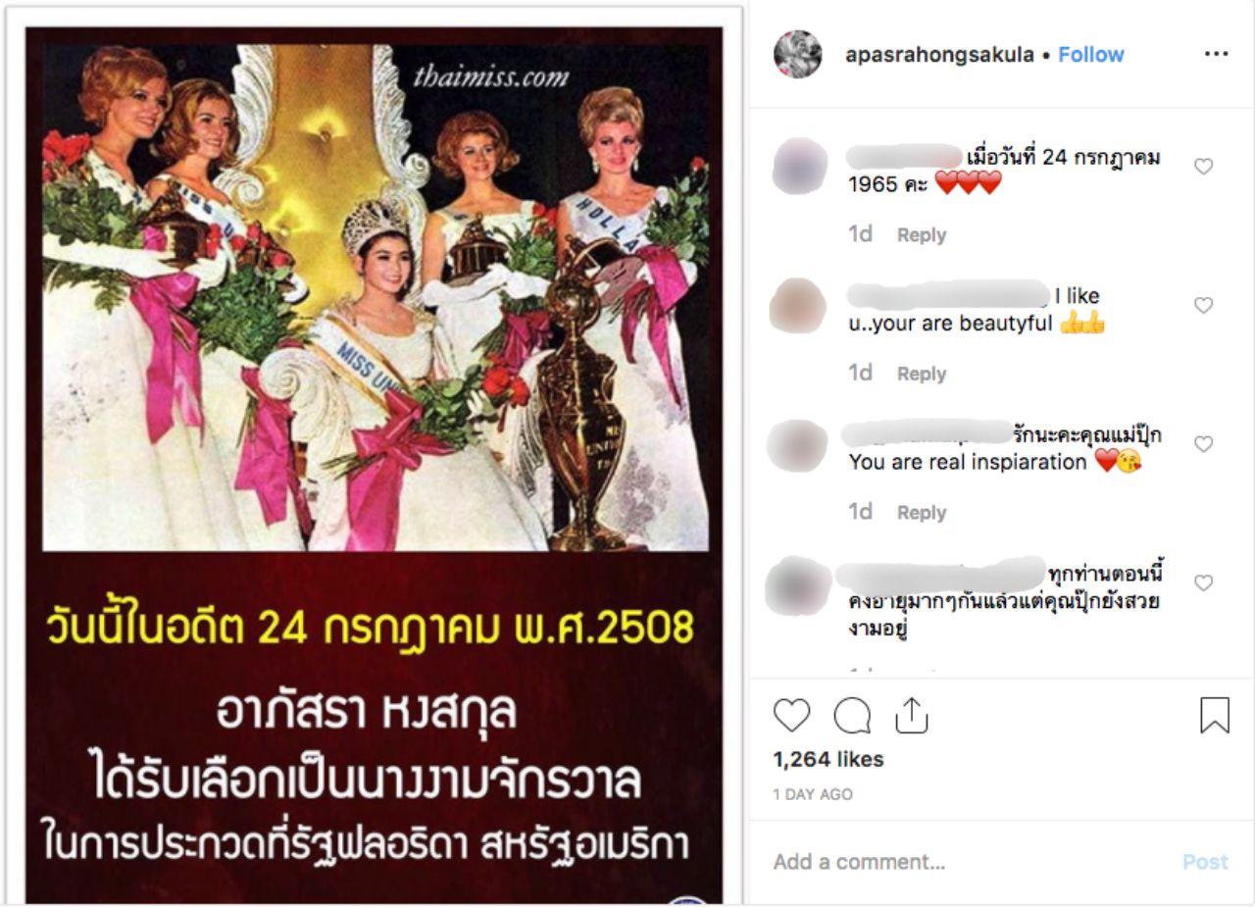1255x907 pixels.
Task: Follow the apasrahongsakula account
Action: click(1090, 55)
